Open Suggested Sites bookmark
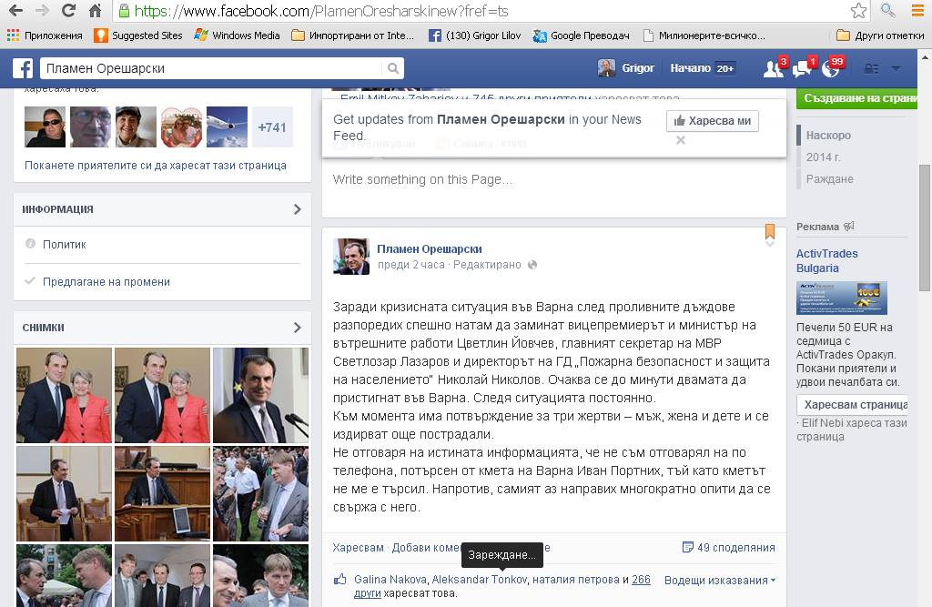 click(138, 35)
